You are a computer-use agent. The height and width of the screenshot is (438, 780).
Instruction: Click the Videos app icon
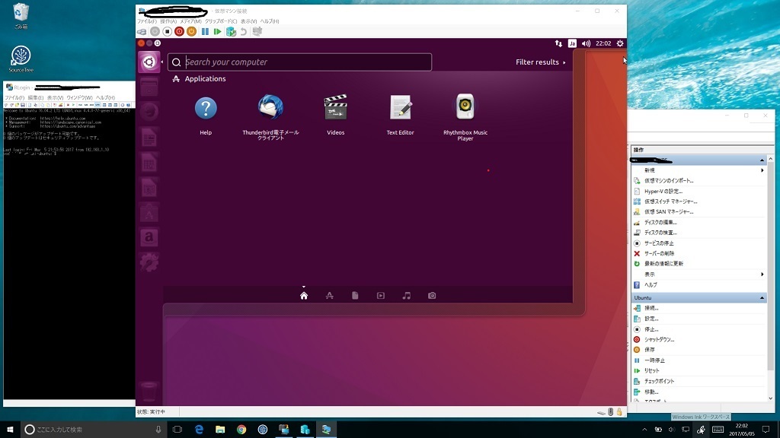click(x=336, y=109)
